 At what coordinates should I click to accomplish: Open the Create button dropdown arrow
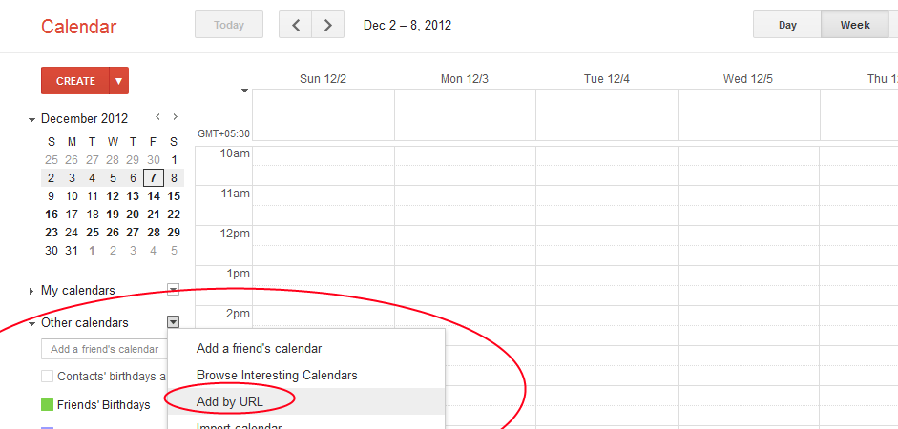click(x=119, y=81)
